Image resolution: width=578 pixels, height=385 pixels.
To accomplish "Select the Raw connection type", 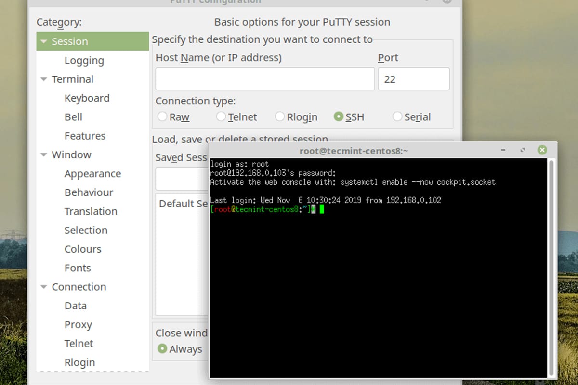I will pos(162,116).
